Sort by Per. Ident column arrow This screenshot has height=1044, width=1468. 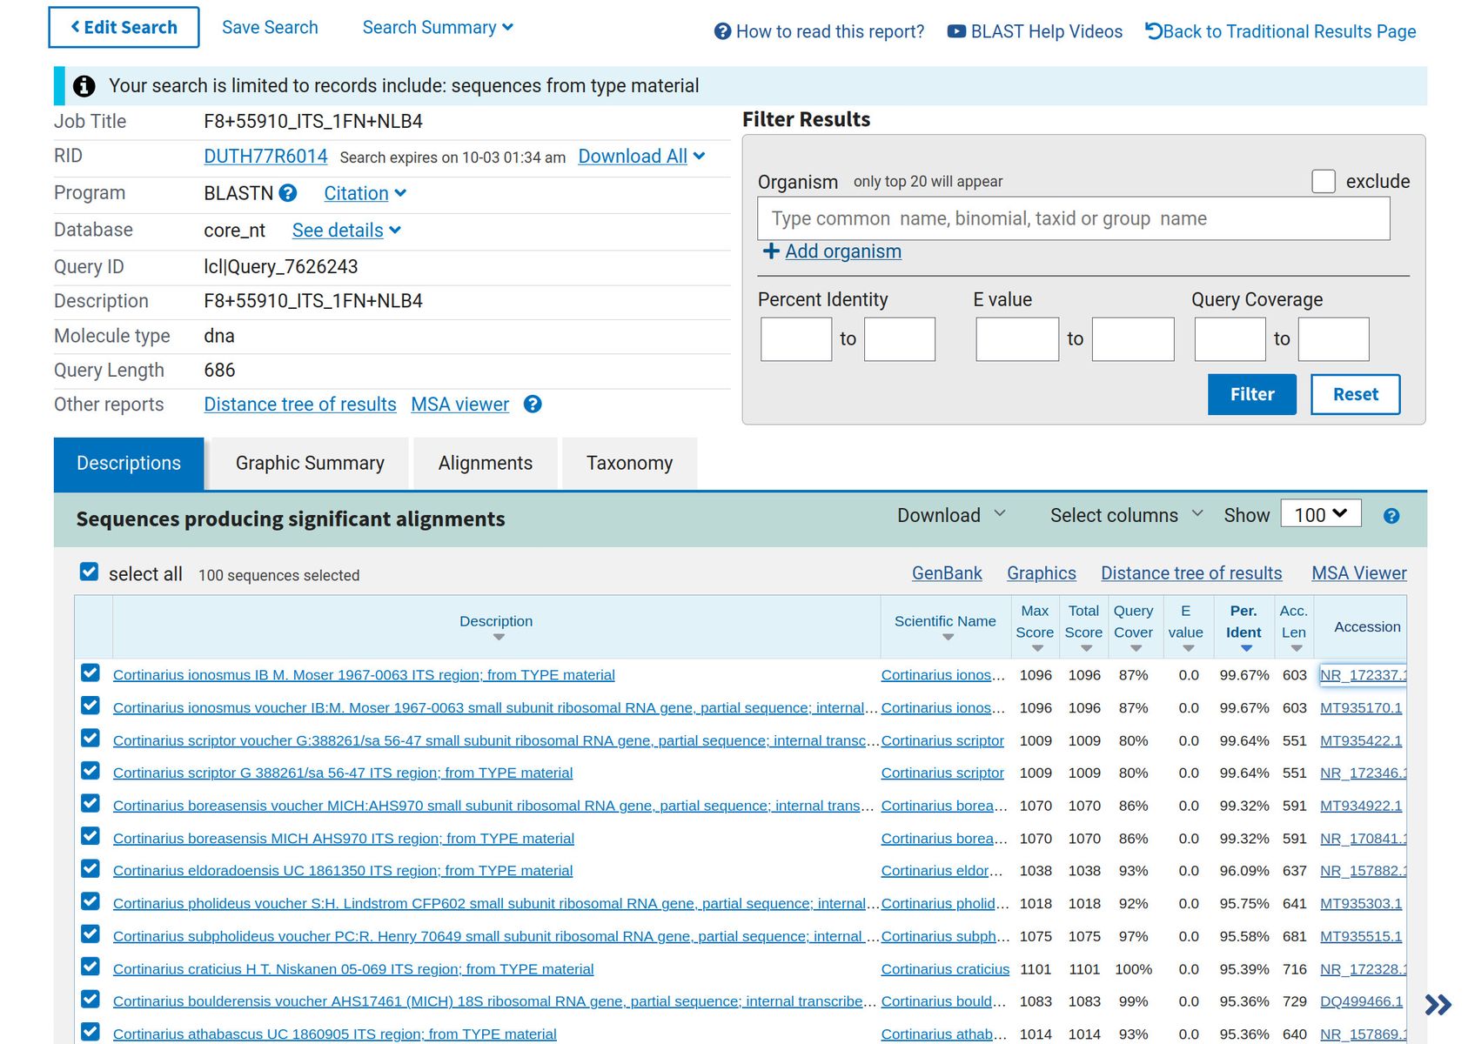pos(1246,648)
